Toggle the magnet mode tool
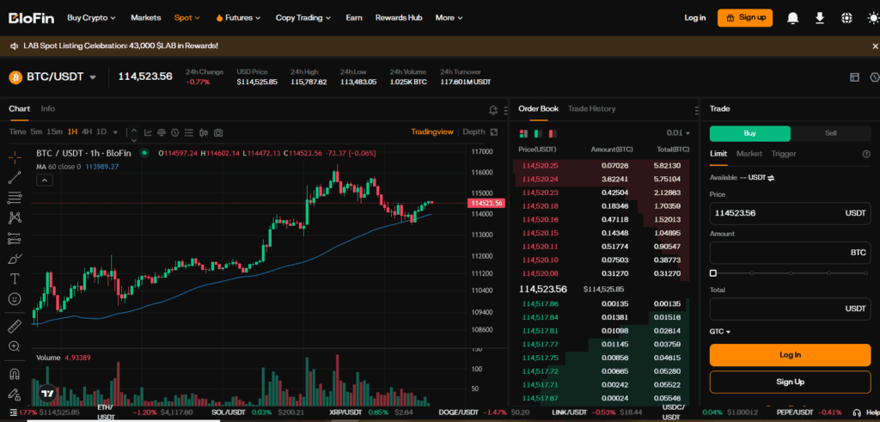This screenshot has height=422, width=880. 15,374
